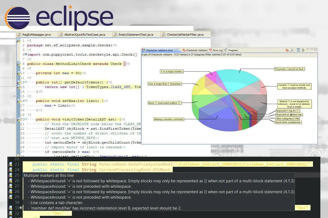The width and height of the screenshot is (328, 218).
Task: Switch to AbstractQuickfixTestCase.java tab
Action: click(85, 35)
